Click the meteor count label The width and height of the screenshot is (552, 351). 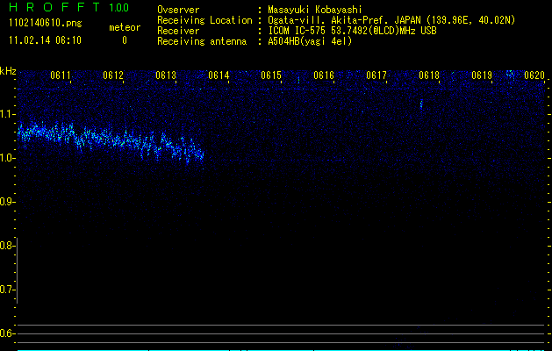[125, 27]
